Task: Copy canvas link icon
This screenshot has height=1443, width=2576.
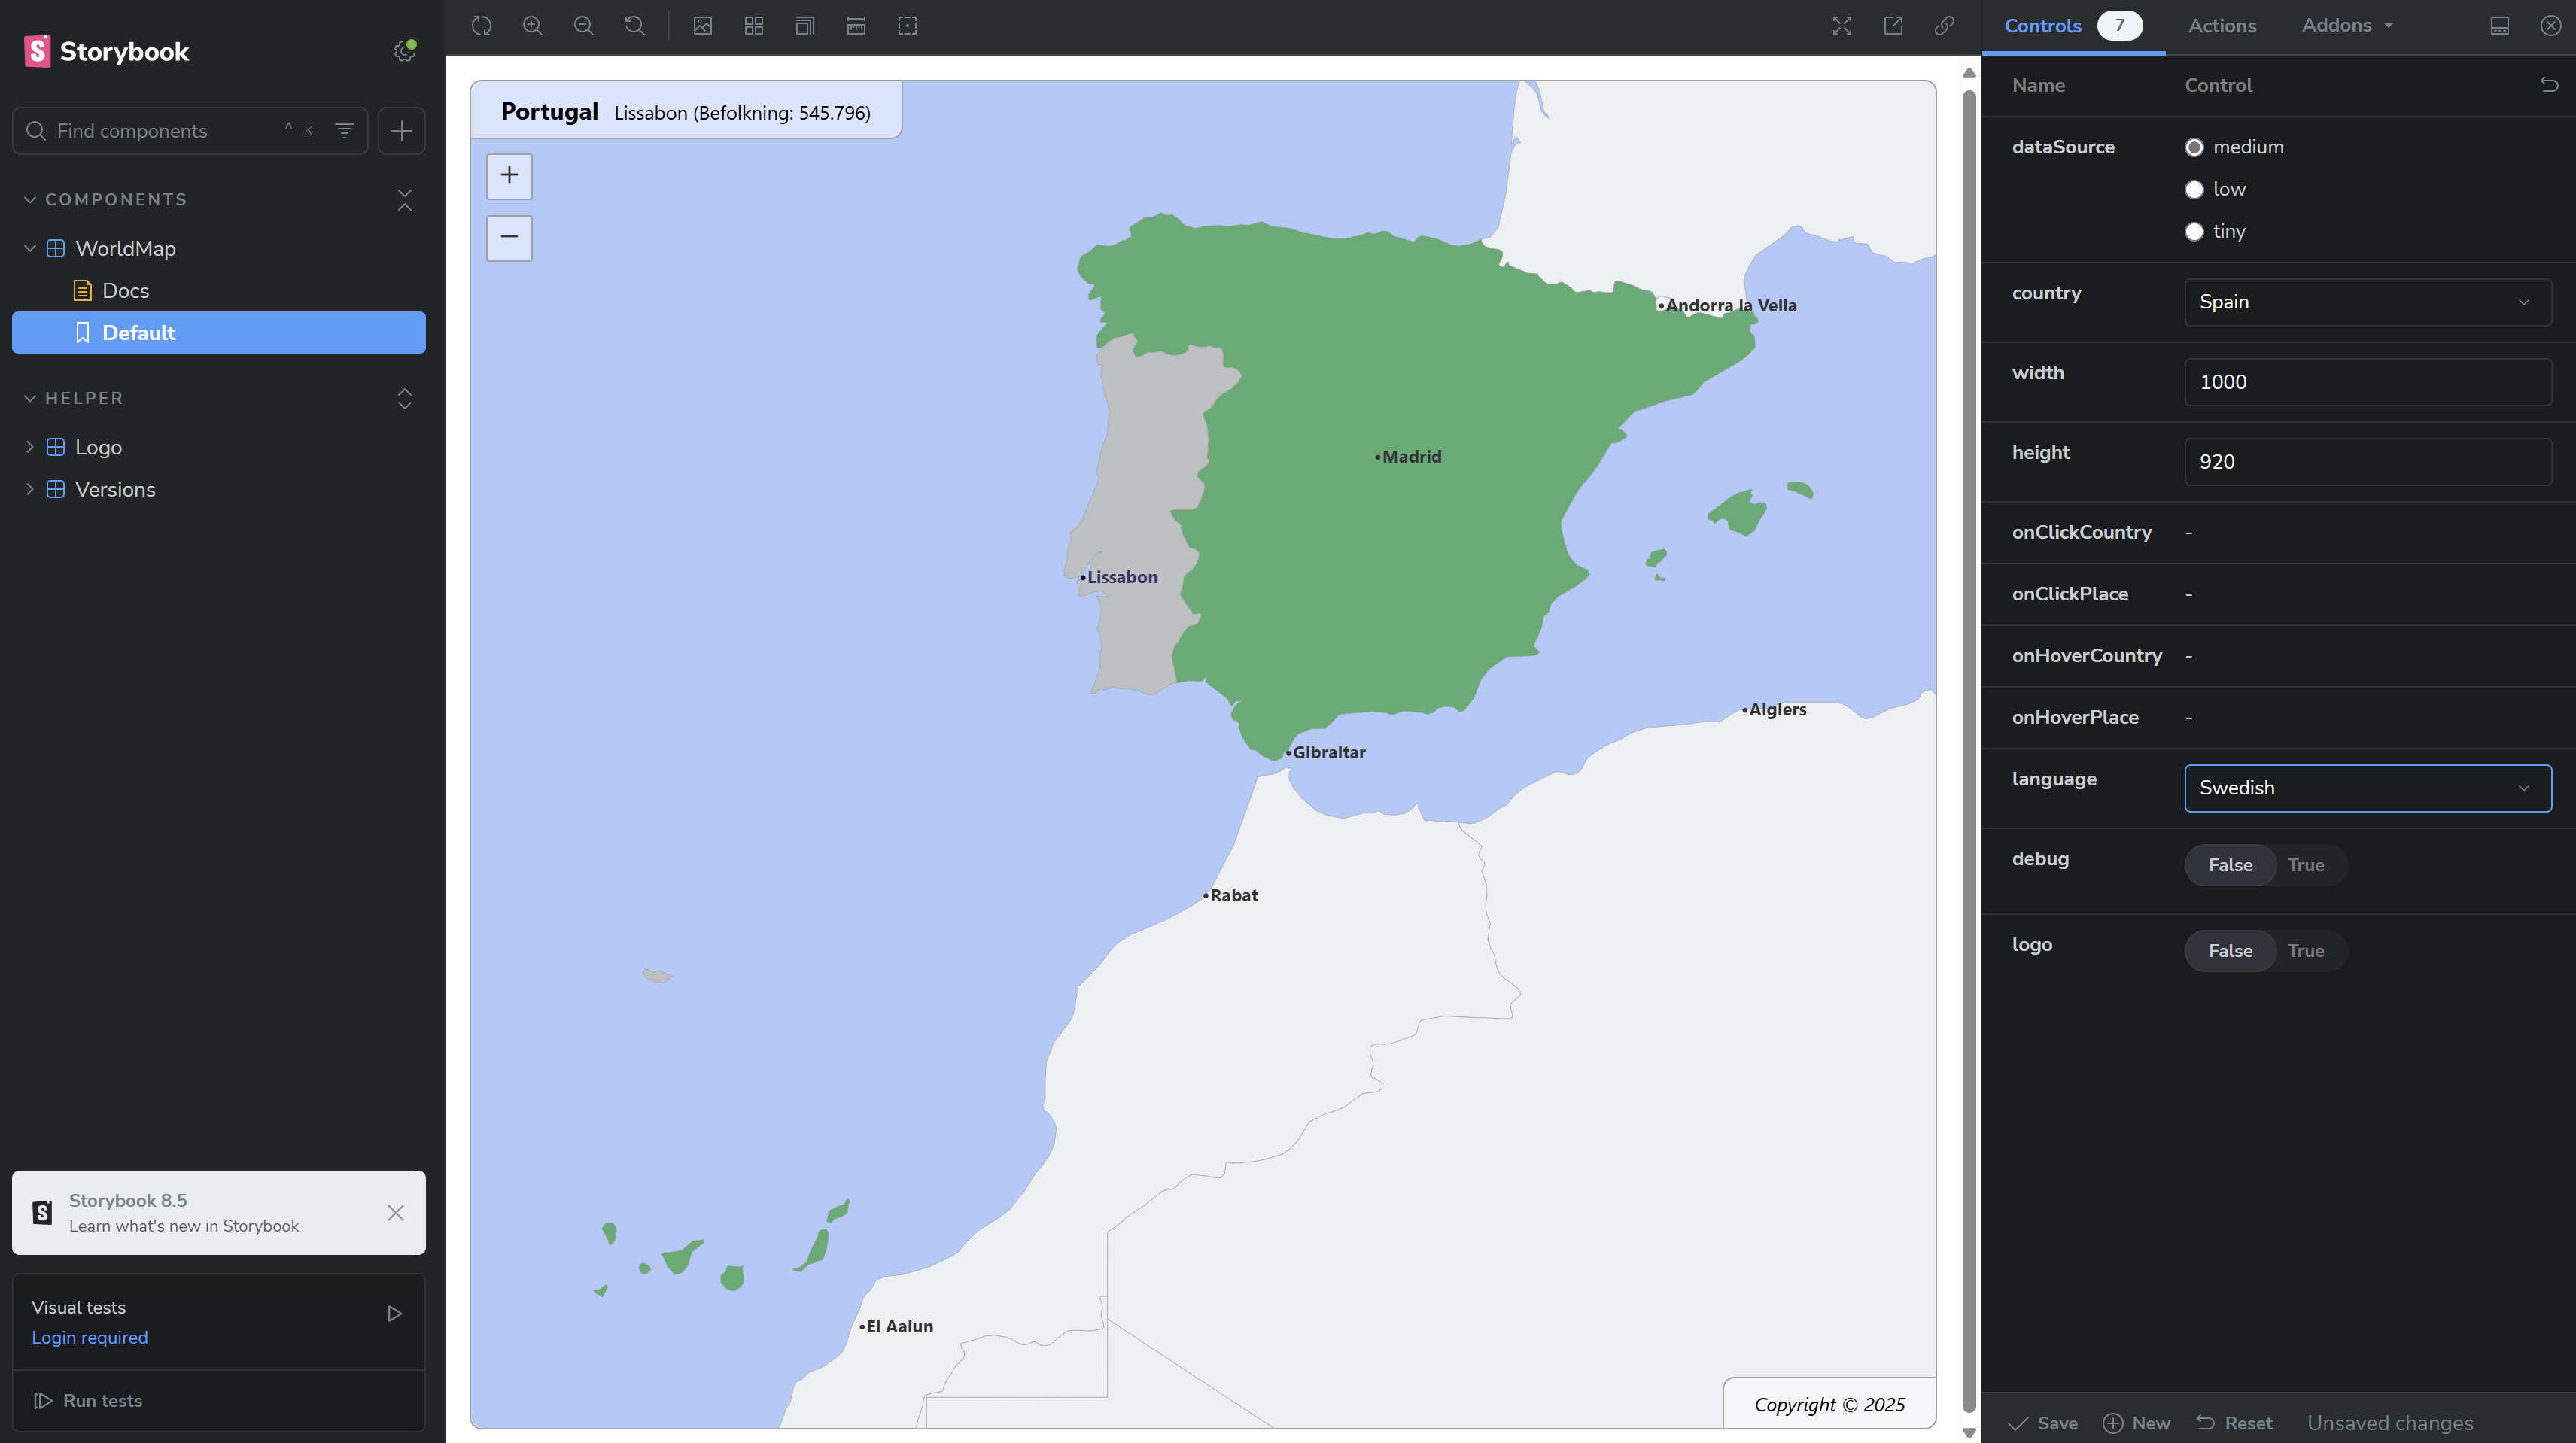Action: 1944,26
